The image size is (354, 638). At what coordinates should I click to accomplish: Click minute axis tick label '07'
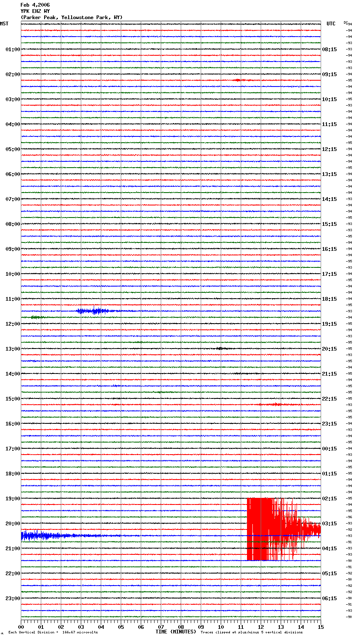161,627
